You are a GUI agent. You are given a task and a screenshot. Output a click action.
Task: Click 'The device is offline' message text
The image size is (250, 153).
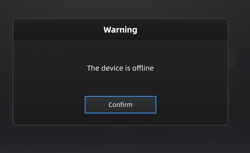120,68
